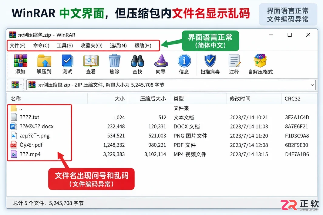The image size is (323, 215).
Task: Select the image icon of the .png file
Action: click(x=14, y=136)
